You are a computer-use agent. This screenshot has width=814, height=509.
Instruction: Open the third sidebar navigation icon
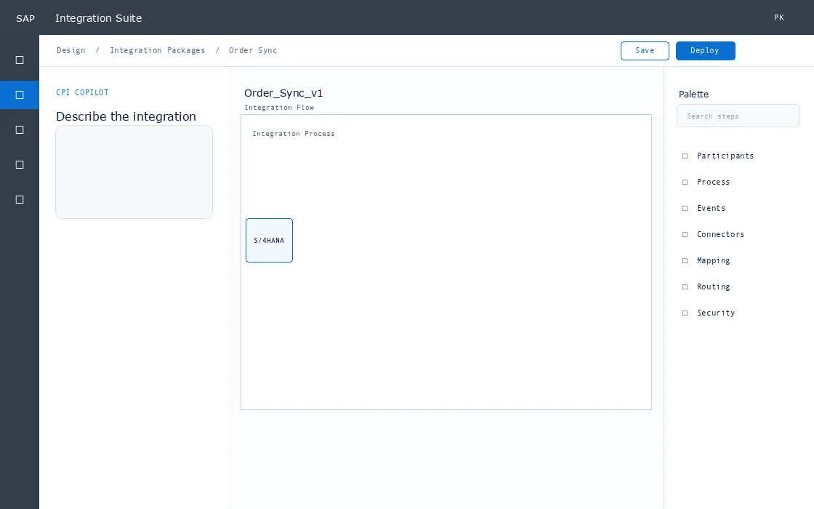point(20,130)
